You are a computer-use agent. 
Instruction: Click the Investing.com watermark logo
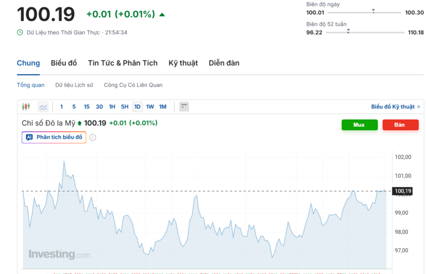pos(59,254)
